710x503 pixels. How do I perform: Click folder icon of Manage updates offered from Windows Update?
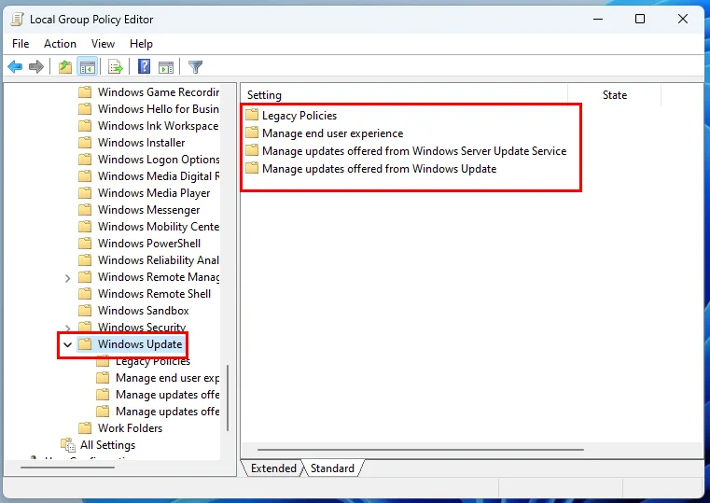[252, 168]
